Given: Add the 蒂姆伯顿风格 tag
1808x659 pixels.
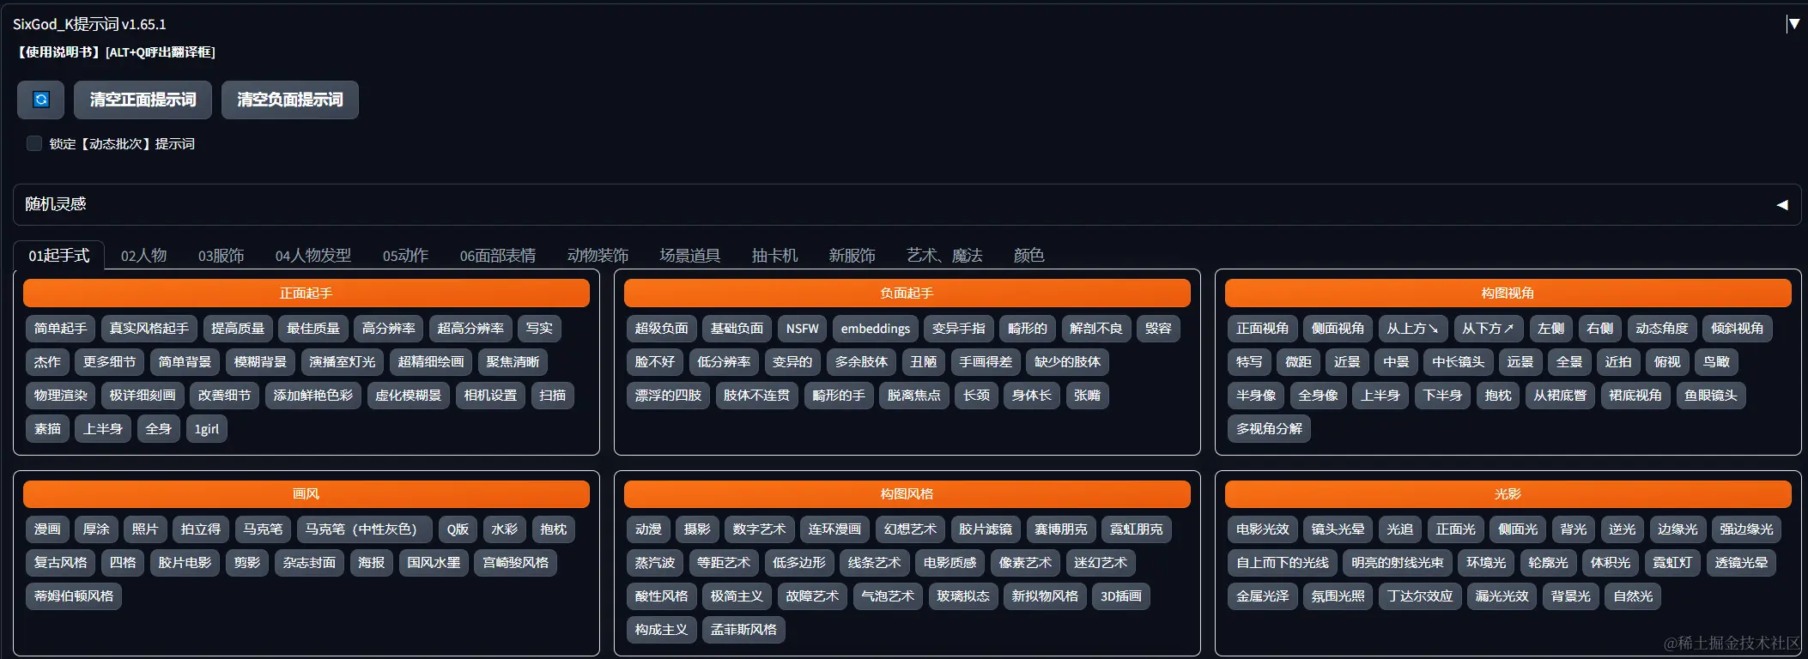Looking at the screenshot, I should (x=74, y=596).
